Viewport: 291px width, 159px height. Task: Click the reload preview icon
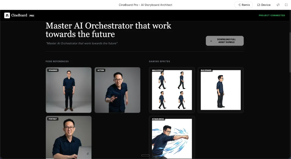(278, 5)
